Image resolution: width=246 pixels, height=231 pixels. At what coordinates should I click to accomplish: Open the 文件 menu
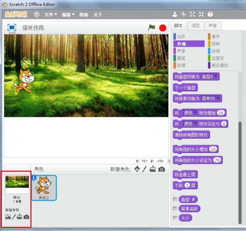click(50, 15)
